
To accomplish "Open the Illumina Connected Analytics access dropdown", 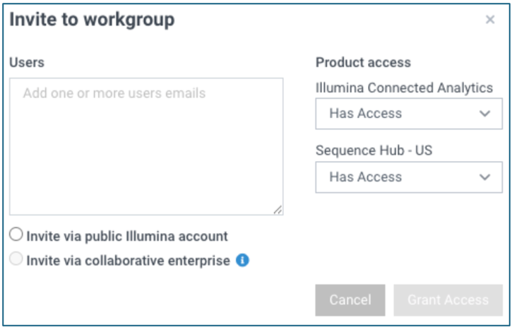I will coord(408,114).
